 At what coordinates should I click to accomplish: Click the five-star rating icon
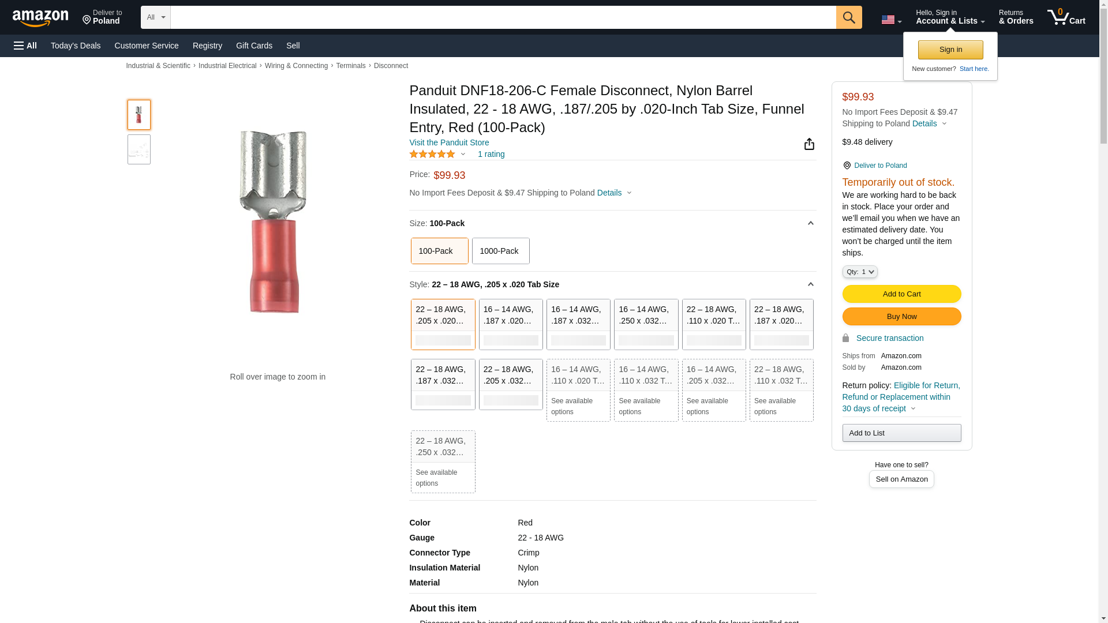tap(432, 155)
